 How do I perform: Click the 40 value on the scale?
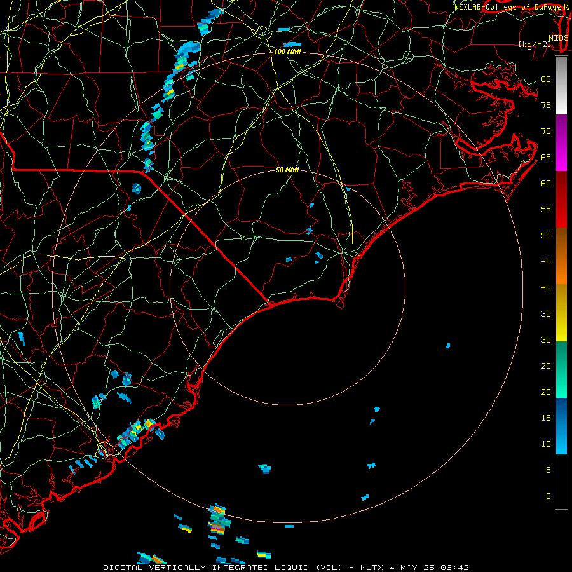pyautogui.click(x=546, y=288)
